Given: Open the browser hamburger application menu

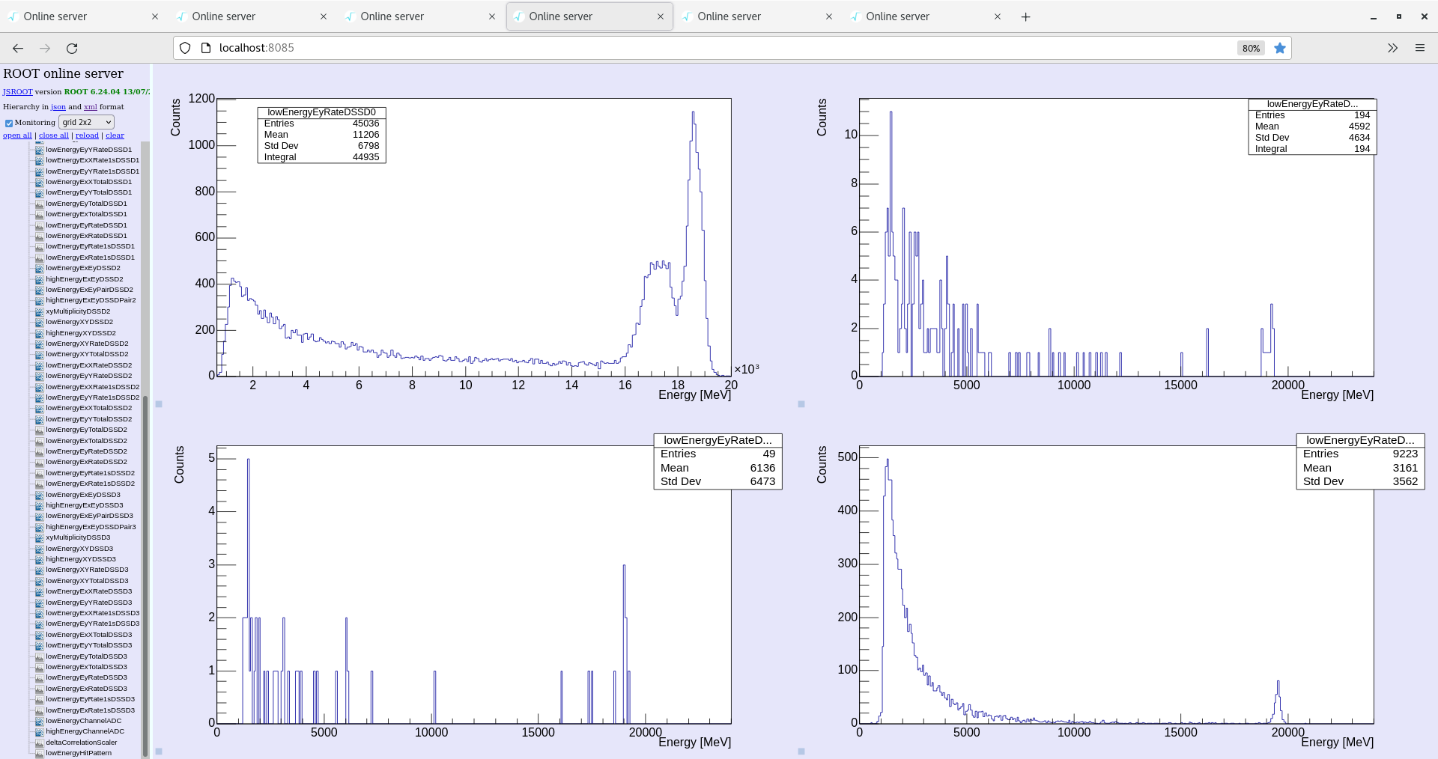Looking at the screenshot, I should pyautogui.click(x=1419, y=48).
